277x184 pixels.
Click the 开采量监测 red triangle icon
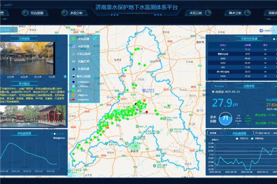(x=73, y=54)
